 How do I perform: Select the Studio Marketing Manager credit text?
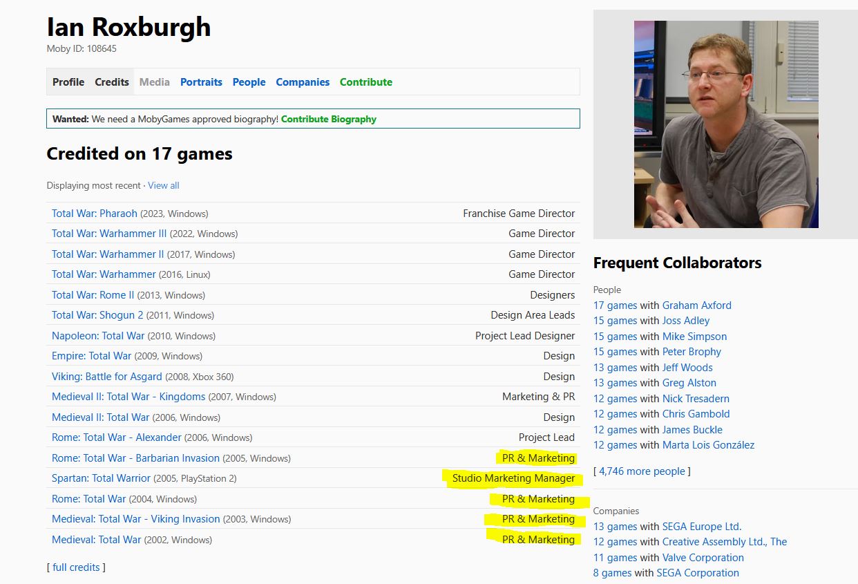click(513, 478)
